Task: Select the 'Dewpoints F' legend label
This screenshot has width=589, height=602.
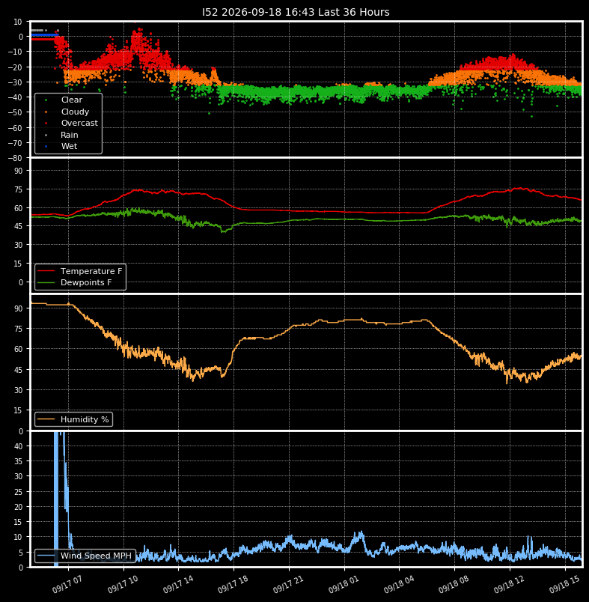Action: click(x=86, y=282)
